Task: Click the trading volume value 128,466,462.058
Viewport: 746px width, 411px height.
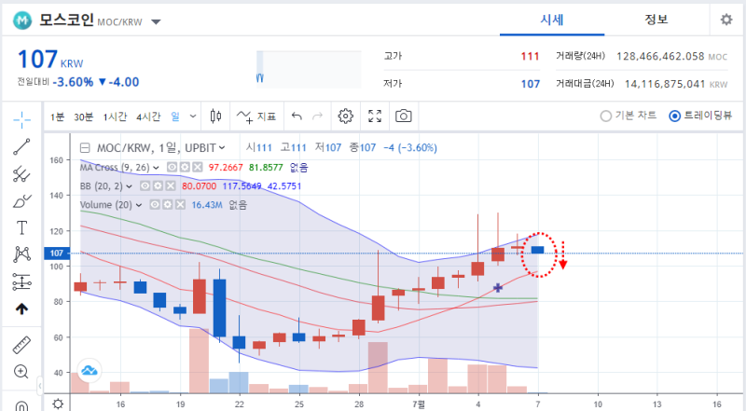Action: click(x=660, y=56)
